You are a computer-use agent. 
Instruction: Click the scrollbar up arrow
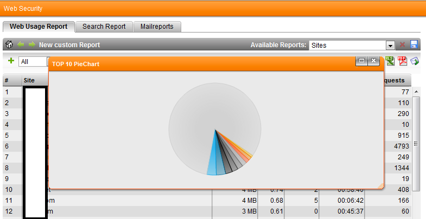[x=416, y=92]
